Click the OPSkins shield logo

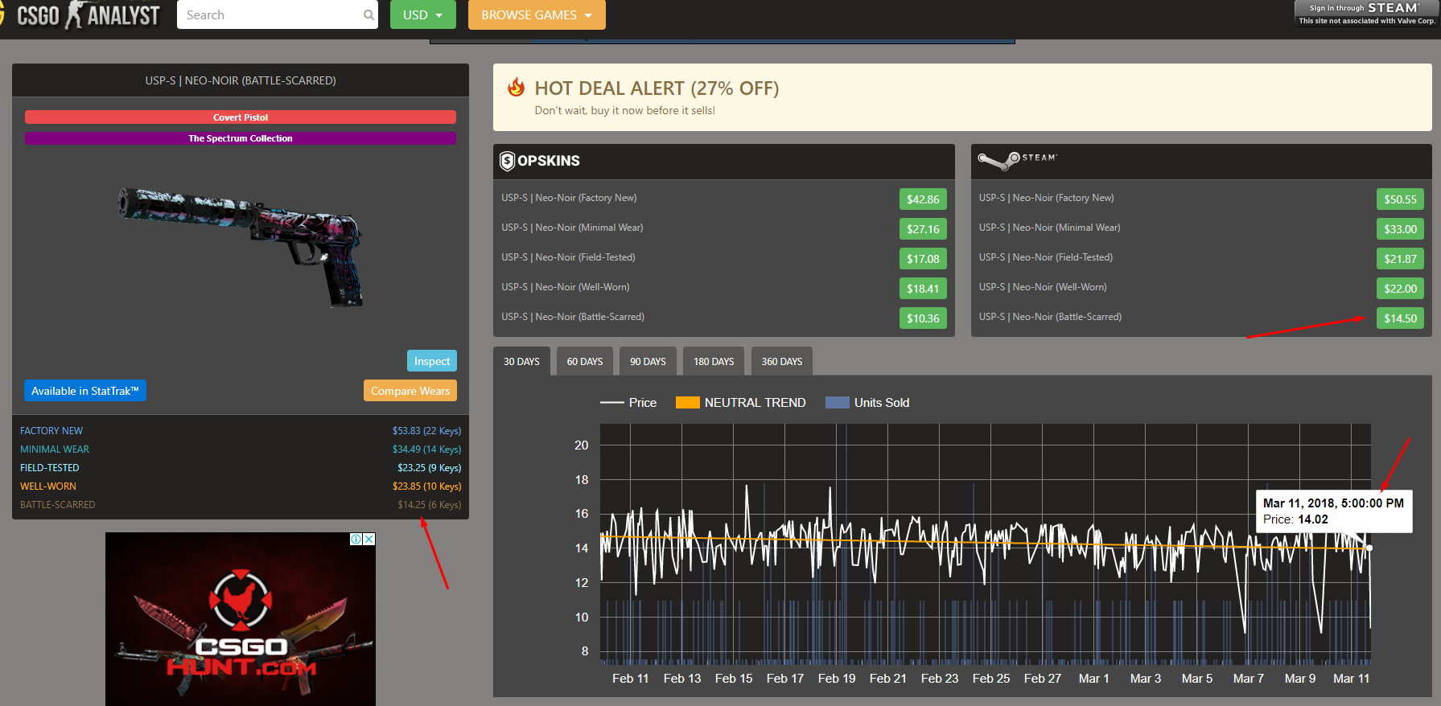(507, 161)
